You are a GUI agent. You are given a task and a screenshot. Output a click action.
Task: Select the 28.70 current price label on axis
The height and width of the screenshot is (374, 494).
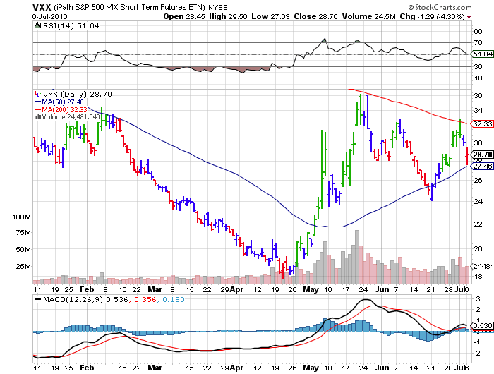482,155
